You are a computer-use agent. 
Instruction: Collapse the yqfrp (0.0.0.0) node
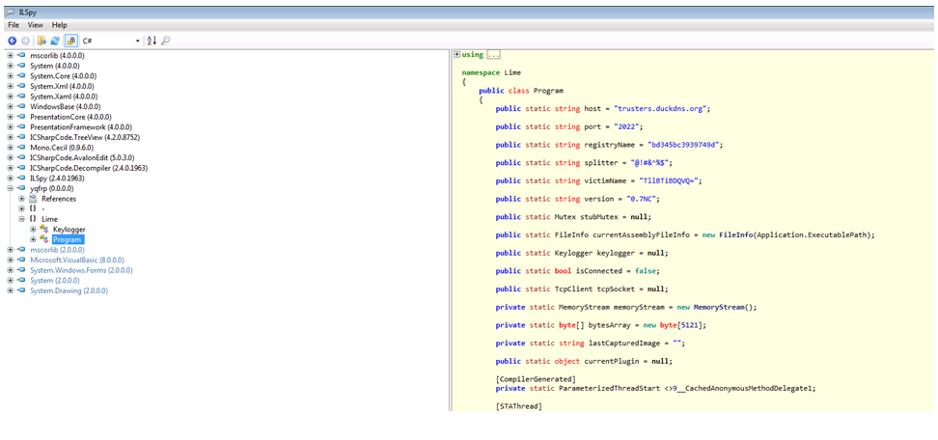(11, 188)
